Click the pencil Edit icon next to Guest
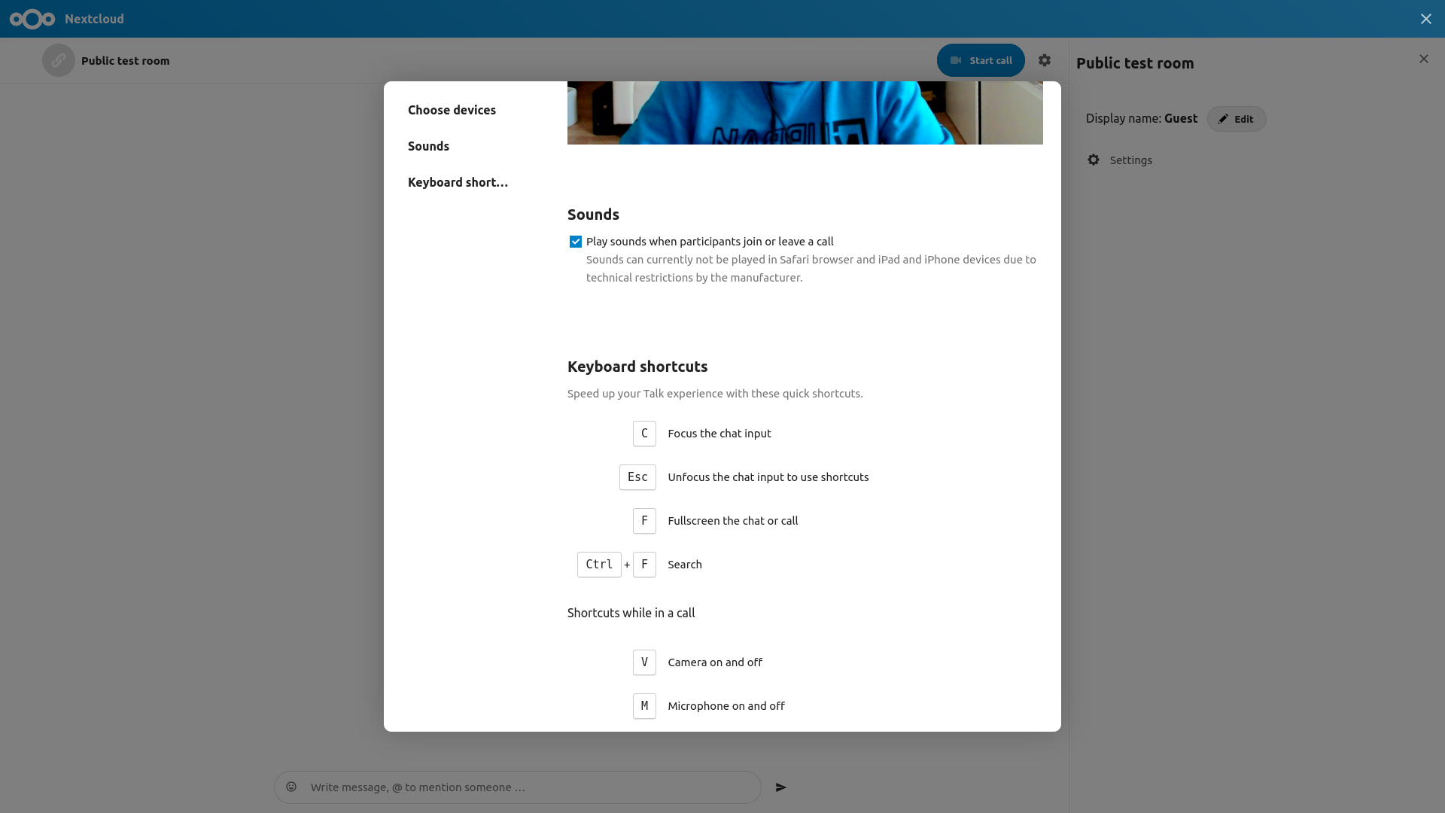 [1223, 118]
